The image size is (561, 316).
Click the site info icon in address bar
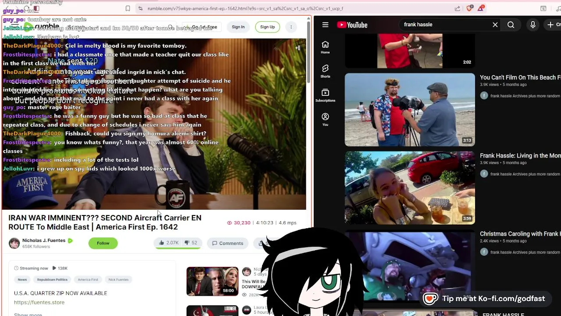point(140,8)
